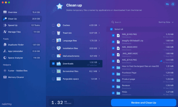The height and width of the screenshot is (107, 178).
Task: Open the Space Analyzer tool
Action: (22, 58)
